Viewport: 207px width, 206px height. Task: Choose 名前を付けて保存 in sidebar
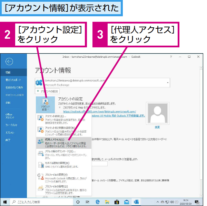(x=13, y=87)
